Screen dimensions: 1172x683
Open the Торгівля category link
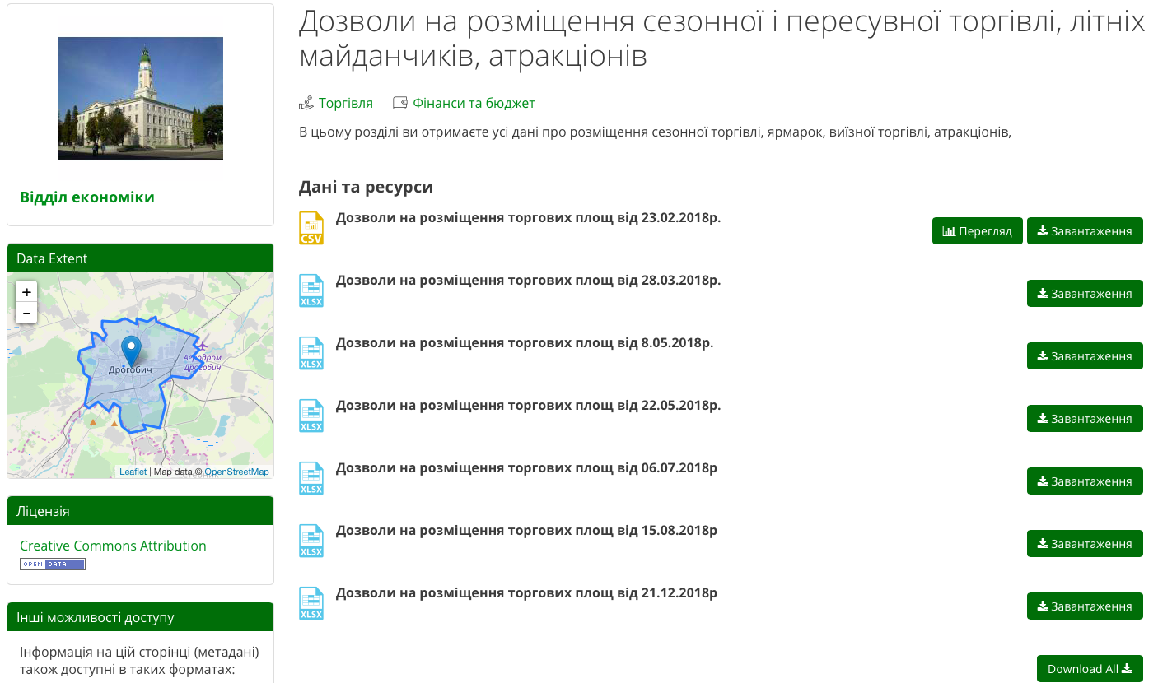coord(345,103)
